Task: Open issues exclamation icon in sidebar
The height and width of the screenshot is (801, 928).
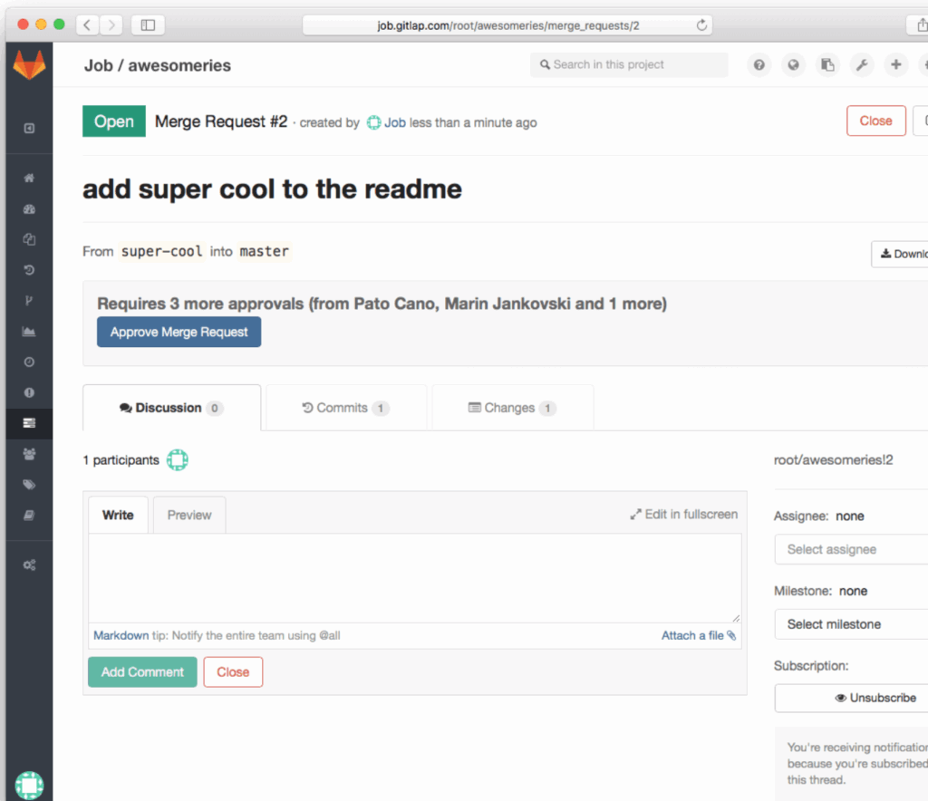Action: pos(29,392)
